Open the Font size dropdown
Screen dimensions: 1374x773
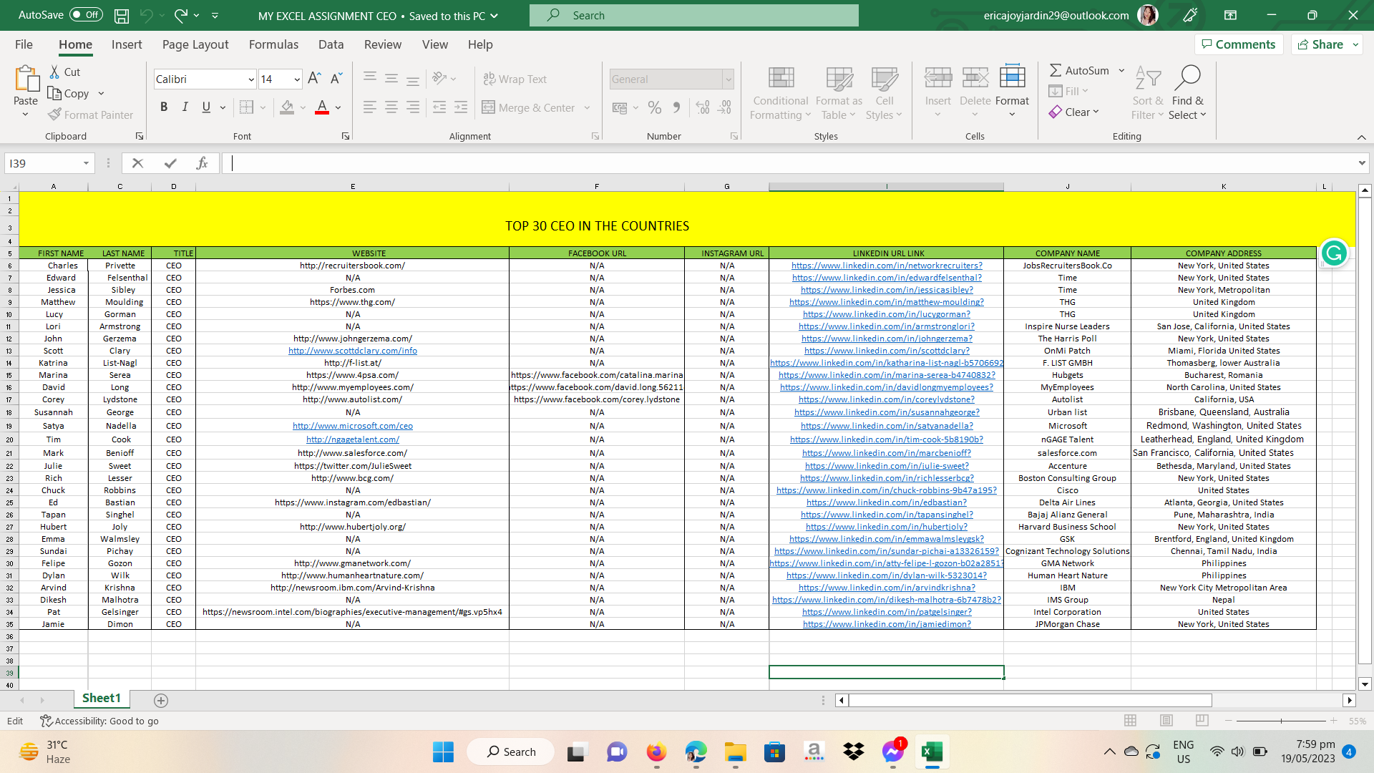pyautogui.click(x=297, y=79)
